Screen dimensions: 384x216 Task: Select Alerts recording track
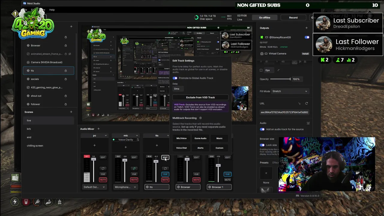coord(200,148)
